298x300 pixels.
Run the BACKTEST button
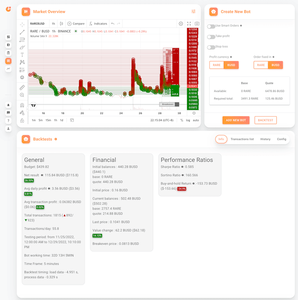(266, 120)
